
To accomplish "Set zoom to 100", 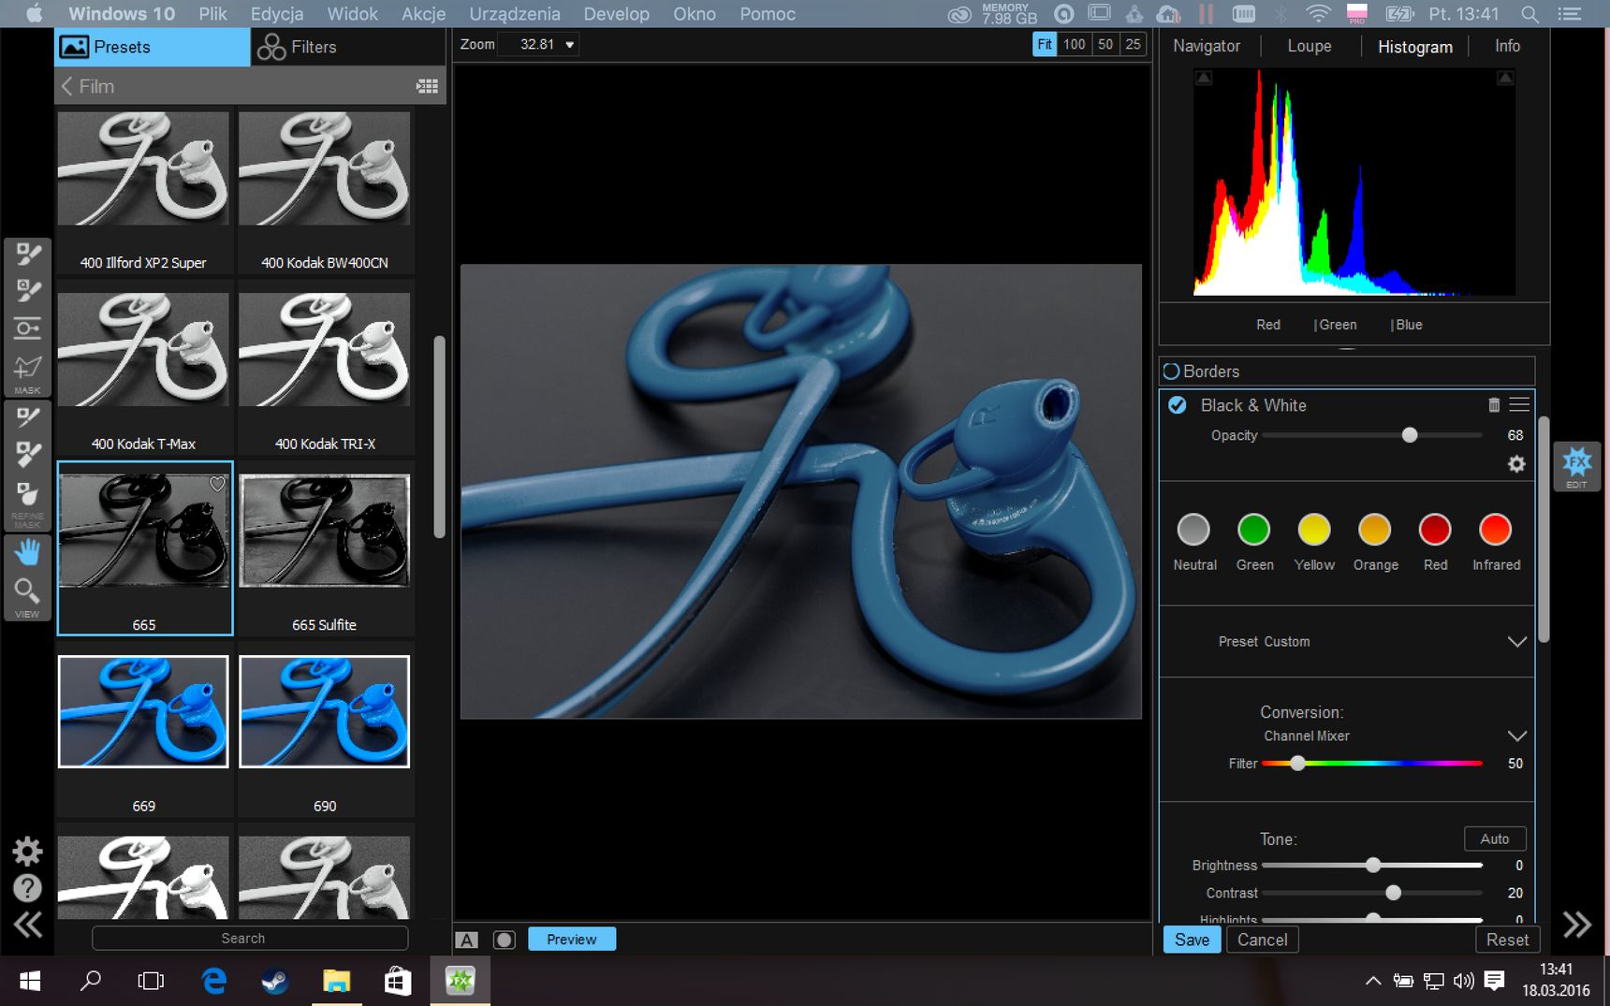I will (1074, 44).
